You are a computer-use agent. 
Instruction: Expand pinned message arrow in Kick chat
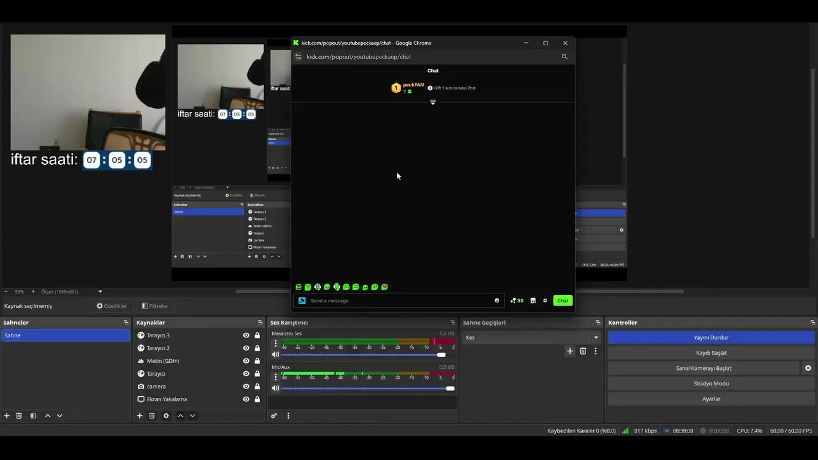coord(433,102)
